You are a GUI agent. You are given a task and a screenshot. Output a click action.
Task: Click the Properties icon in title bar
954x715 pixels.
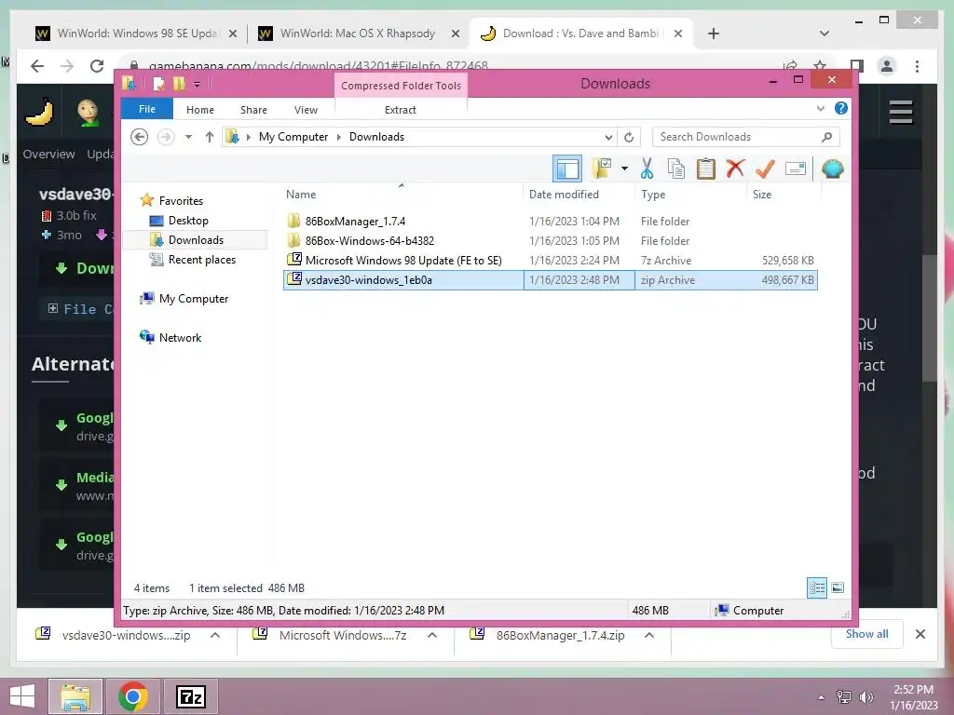coord(158,83)
